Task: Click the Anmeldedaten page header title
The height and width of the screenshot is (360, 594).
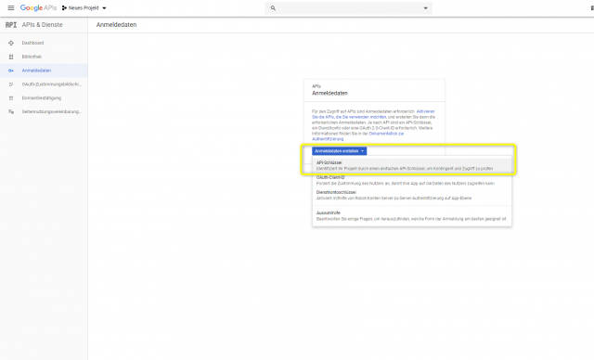Action: [116, 25]
